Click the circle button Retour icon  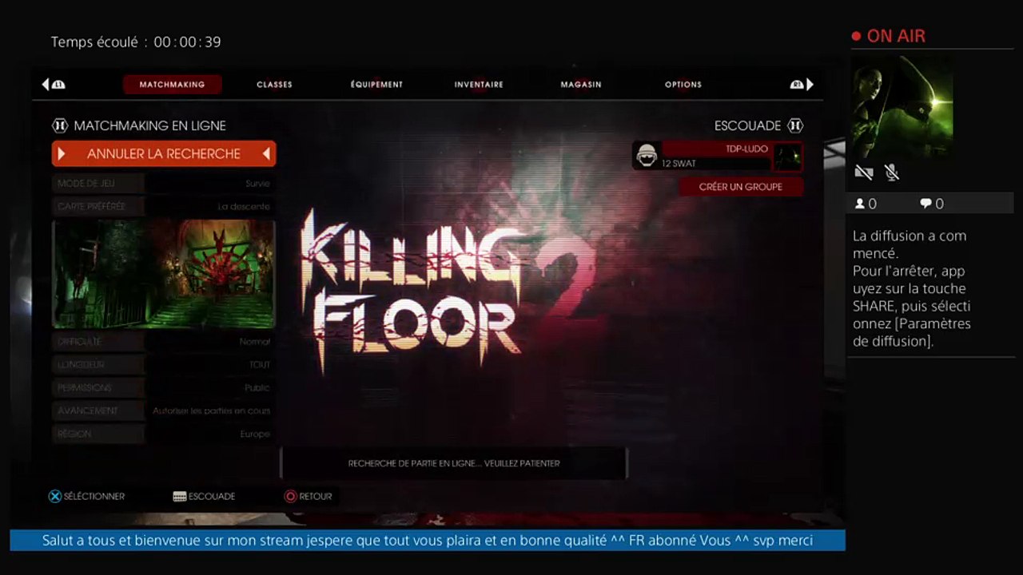point(290,496)
